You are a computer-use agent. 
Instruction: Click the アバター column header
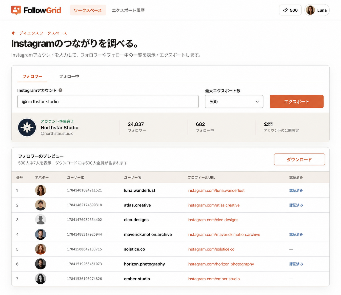point(42,177)
